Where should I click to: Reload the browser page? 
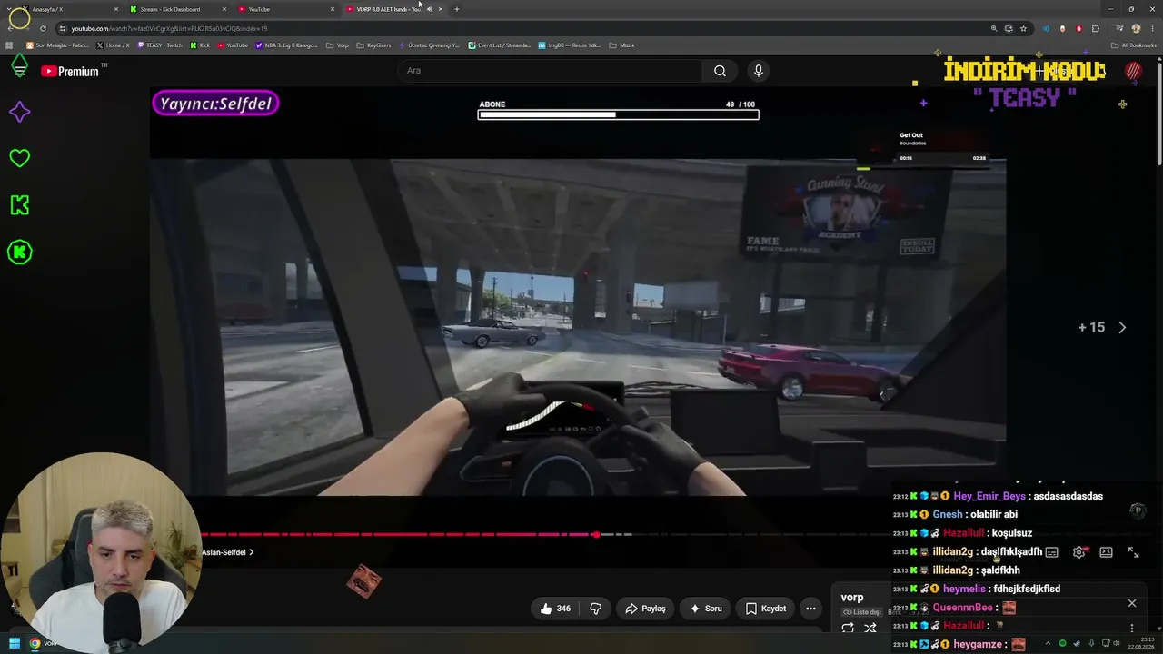point(43,28)
